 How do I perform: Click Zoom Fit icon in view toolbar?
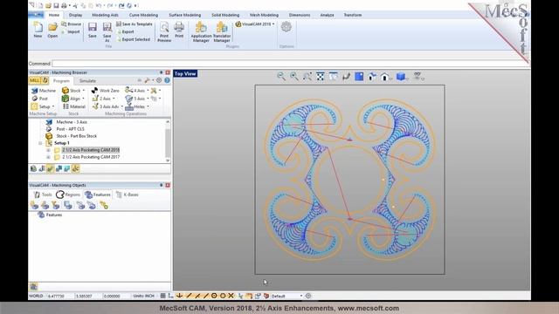pyautogui.click(x=321, y=76)
